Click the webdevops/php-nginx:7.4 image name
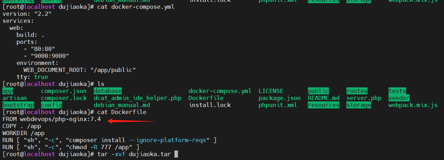Screen dimensions: 444x160 (x=60, y=119)
